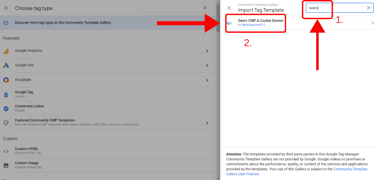Click the Seers CMP logo icon

pos(229,23)
